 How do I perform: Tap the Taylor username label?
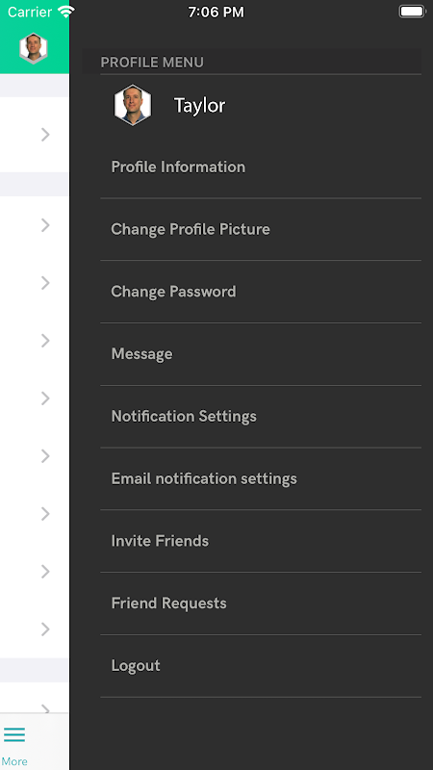(199, 106)
